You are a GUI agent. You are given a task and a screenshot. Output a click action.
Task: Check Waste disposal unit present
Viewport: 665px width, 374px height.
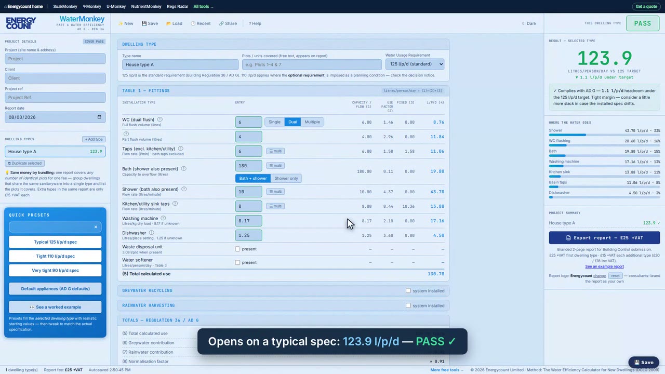tap(238, 249)
